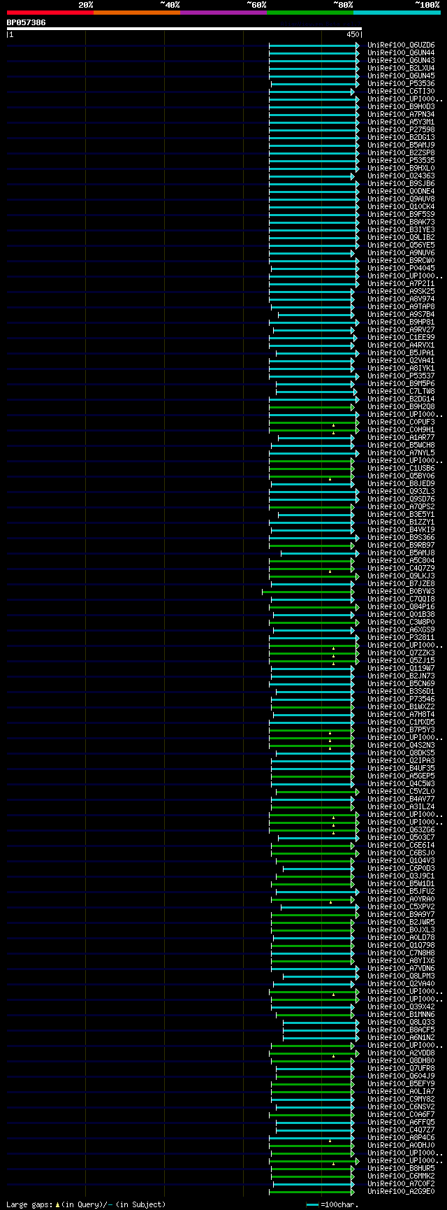Select label UniRef100_Q63ZG6

point(401,830)
